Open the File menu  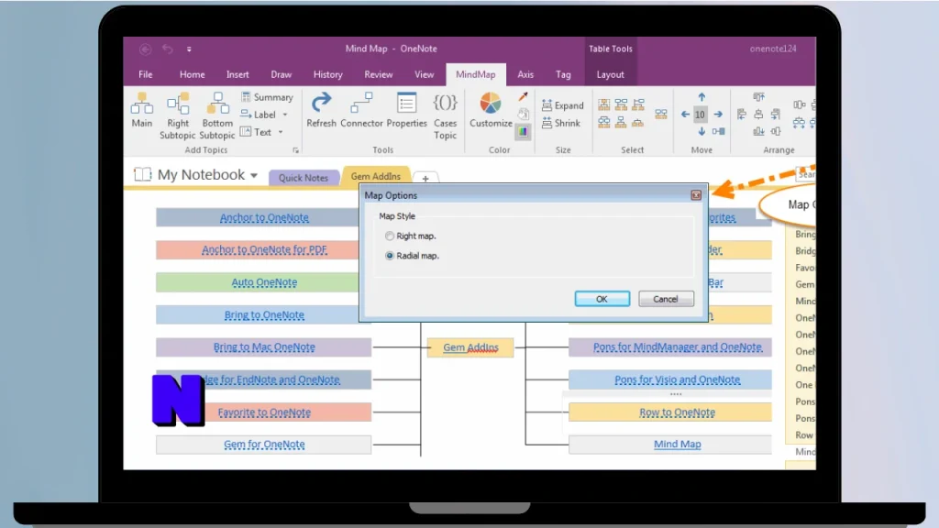coord(146,74)
